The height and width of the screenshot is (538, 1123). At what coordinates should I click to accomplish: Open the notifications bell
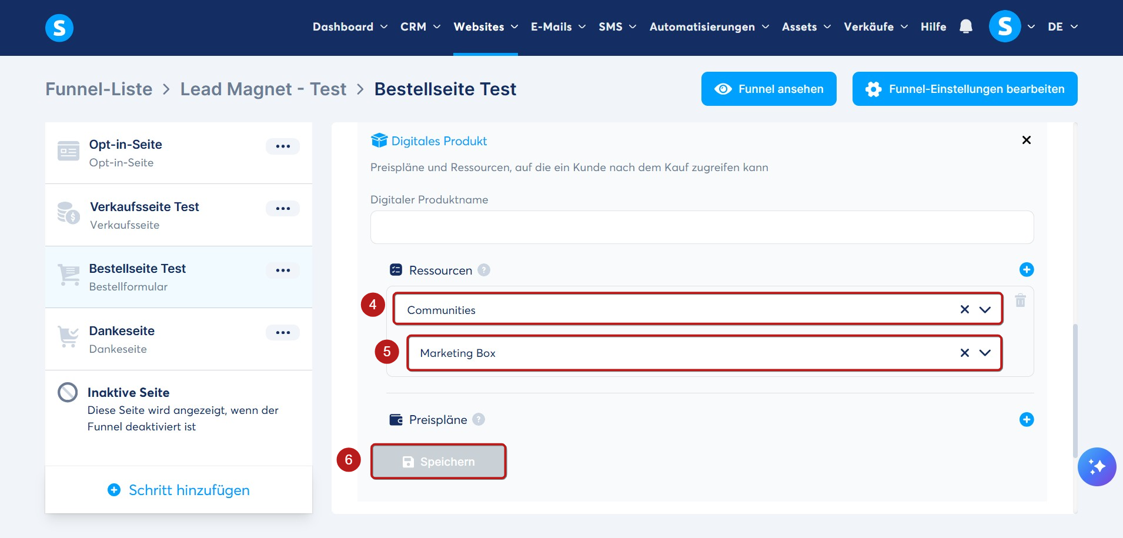(965, 26)
